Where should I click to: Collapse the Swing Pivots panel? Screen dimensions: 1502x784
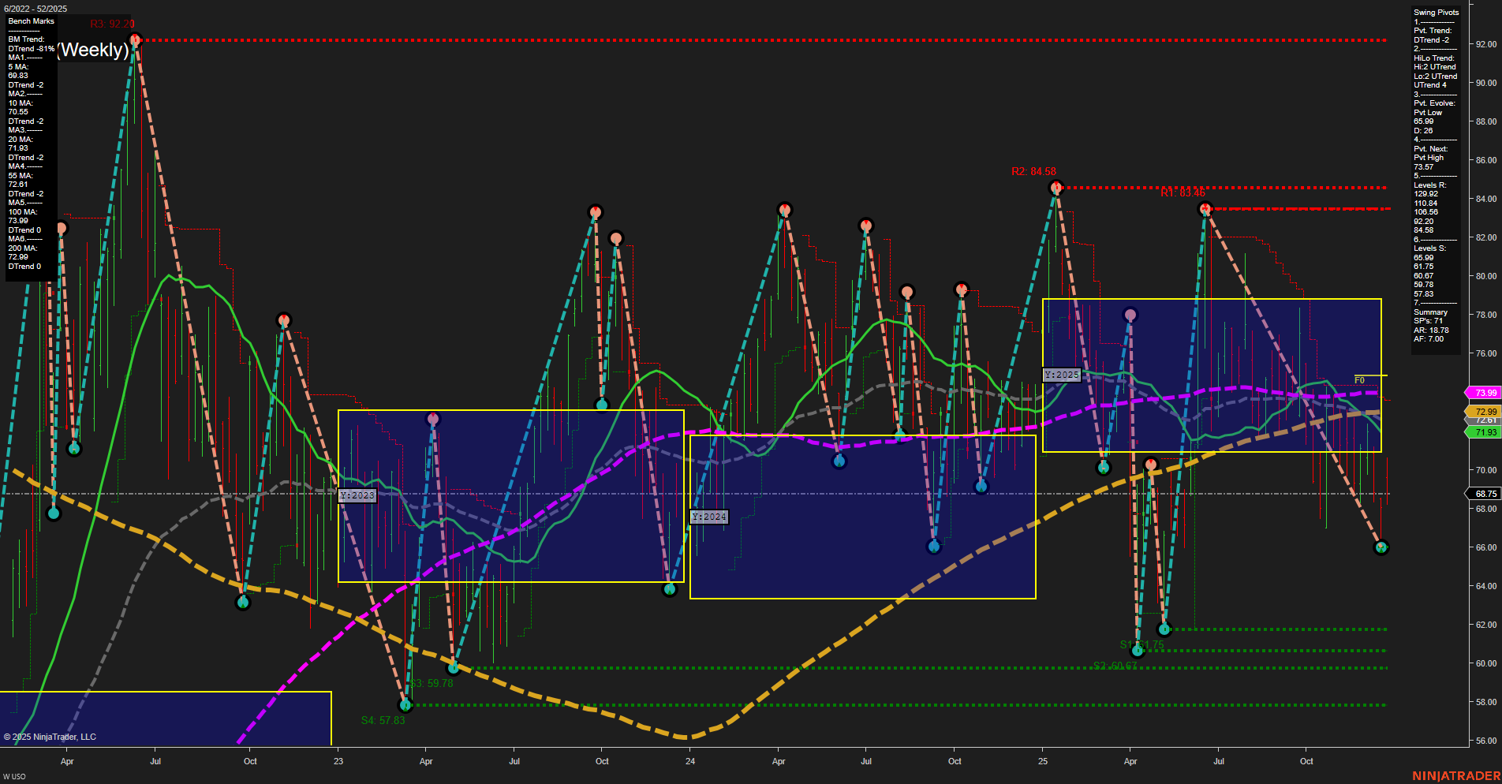click(x=1437, y=13)
